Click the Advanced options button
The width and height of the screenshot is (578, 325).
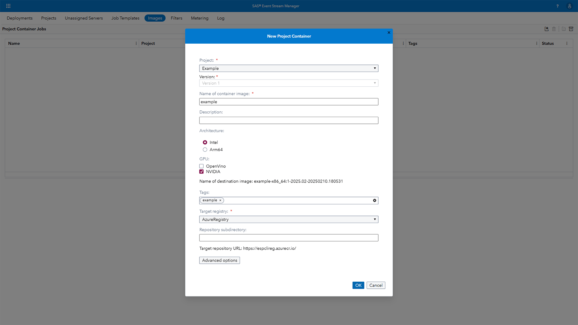[x=219, y=260]
